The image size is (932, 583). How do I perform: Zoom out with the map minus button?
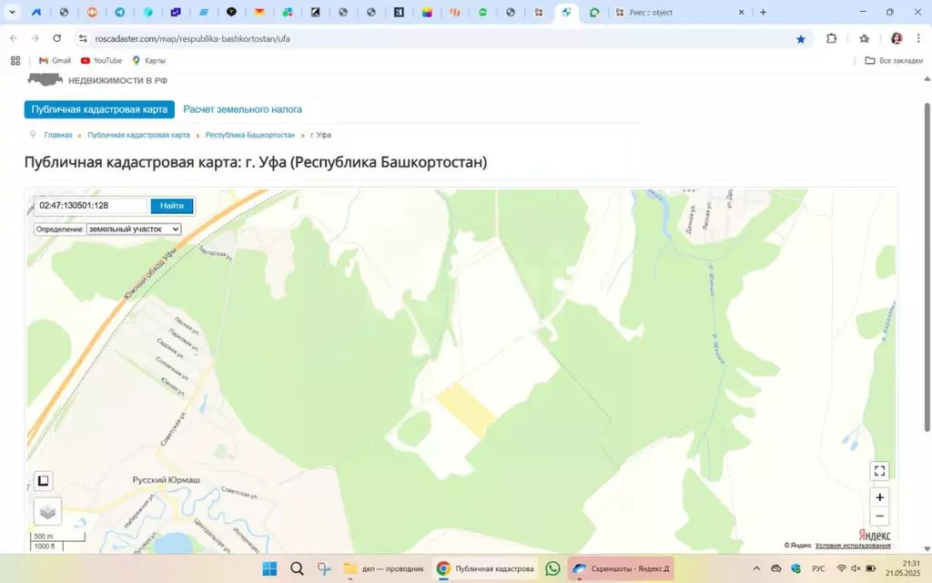[x=879, y=517]
